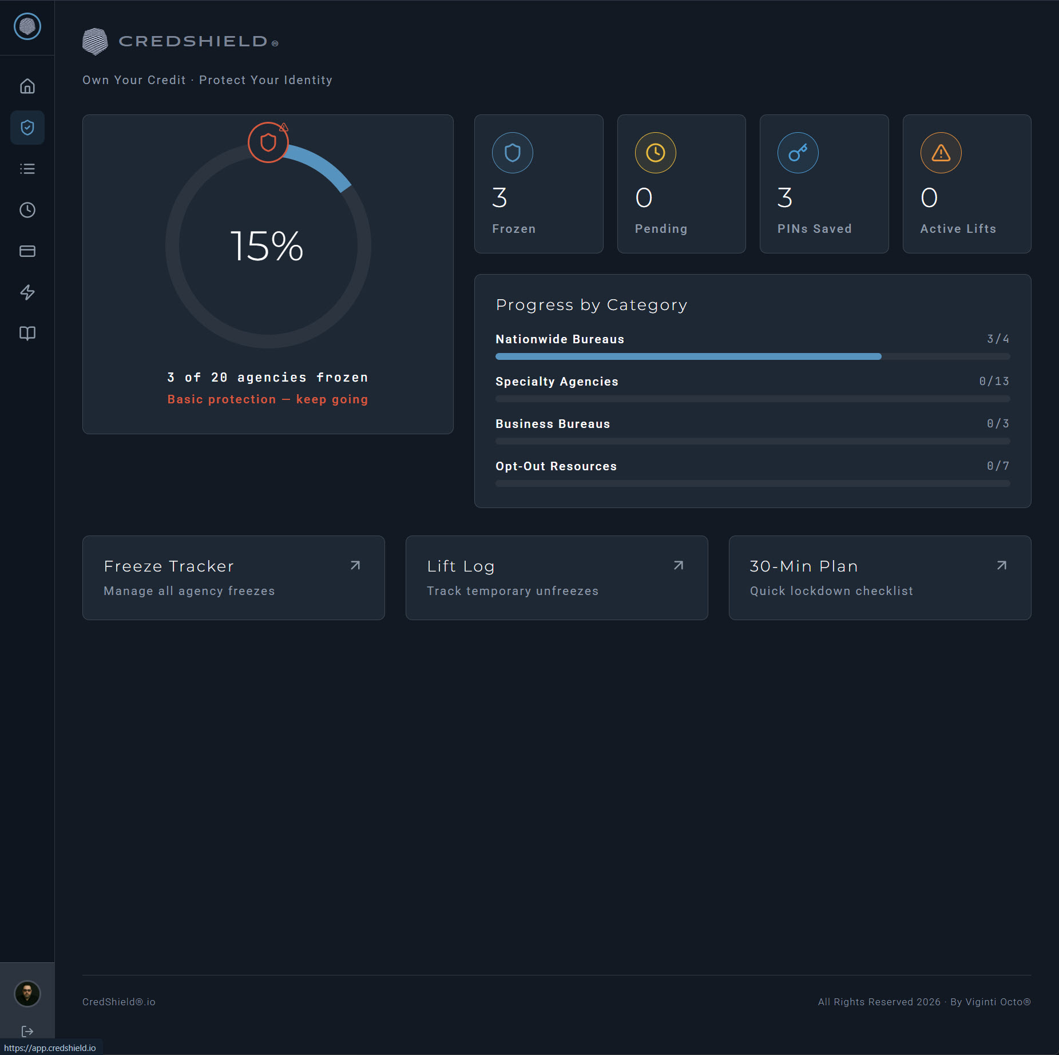The image size is (1059, 1055).
Task: Click the red shield warning icon on ring
Action: 268,142
